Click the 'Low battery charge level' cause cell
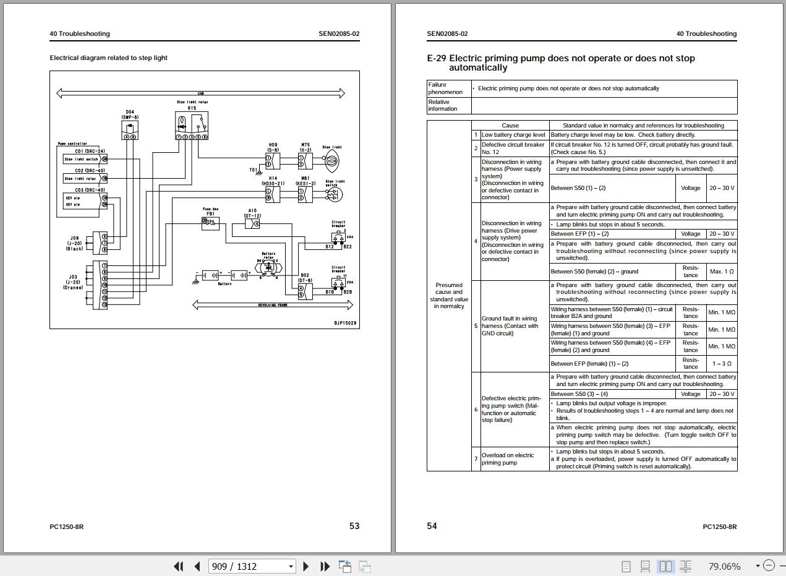786x576 pixels. 513,134
